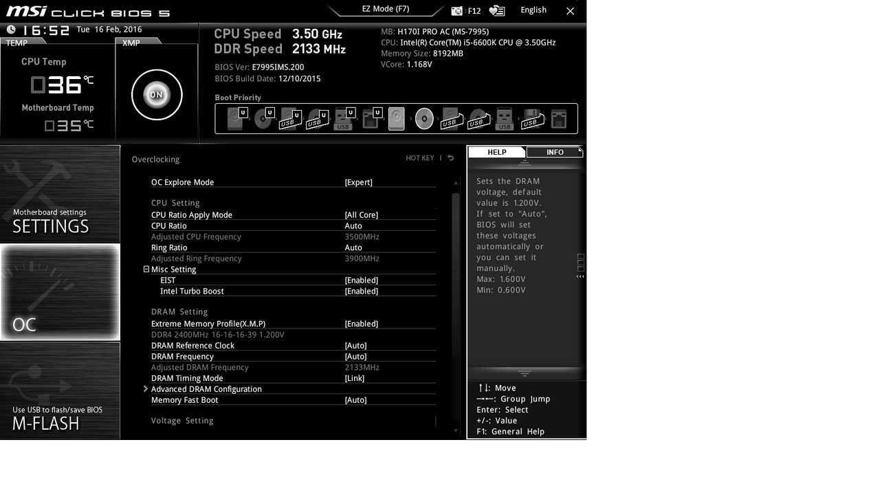Switch to the INFO tab

(x=555, y=152)
